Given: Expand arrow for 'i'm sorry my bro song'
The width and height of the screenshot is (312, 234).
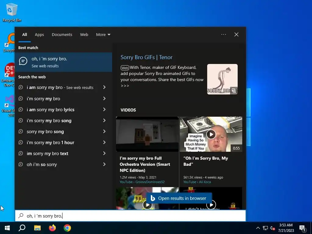Looking at the screenshot, I should 104,120.
